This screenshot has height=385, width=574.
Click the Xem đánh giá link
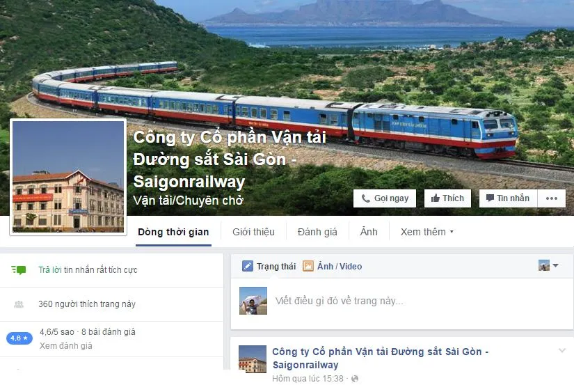point(66,346)
